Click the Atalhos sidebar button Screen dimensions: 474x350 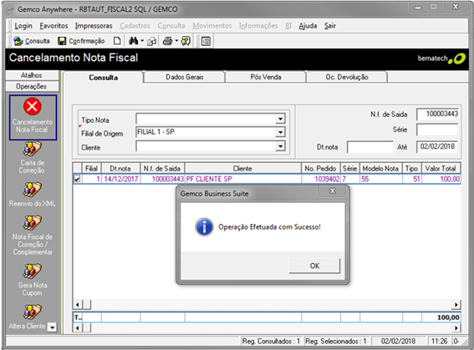[x=32, y=75]
